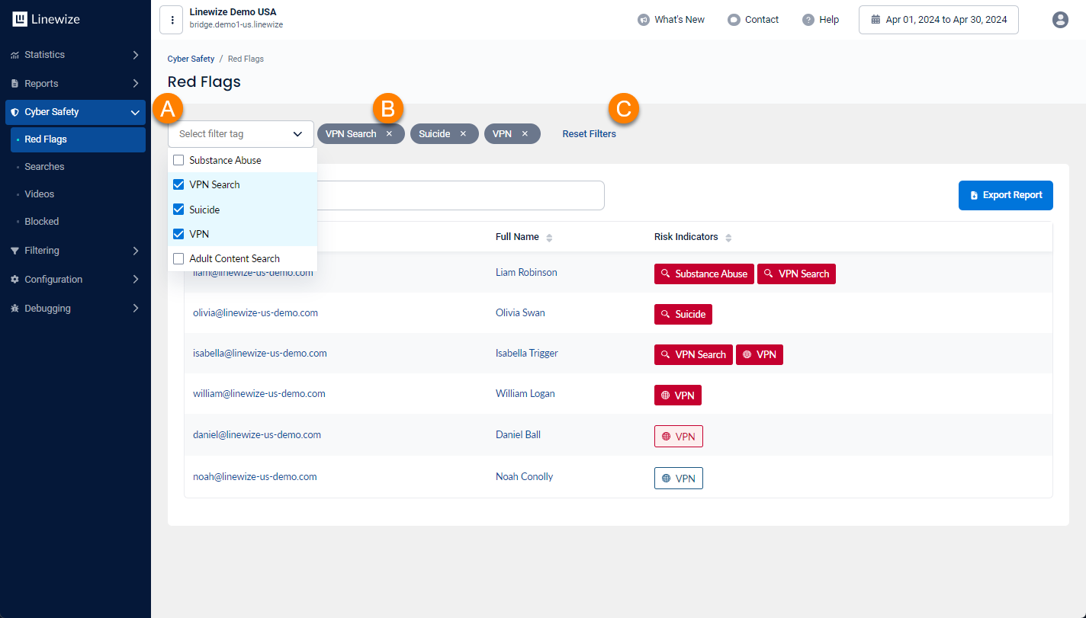Go to the Blocked sidebar item
Image resolution: width=1086 pixels, height=618 pixels.
[x=41, y=222]
